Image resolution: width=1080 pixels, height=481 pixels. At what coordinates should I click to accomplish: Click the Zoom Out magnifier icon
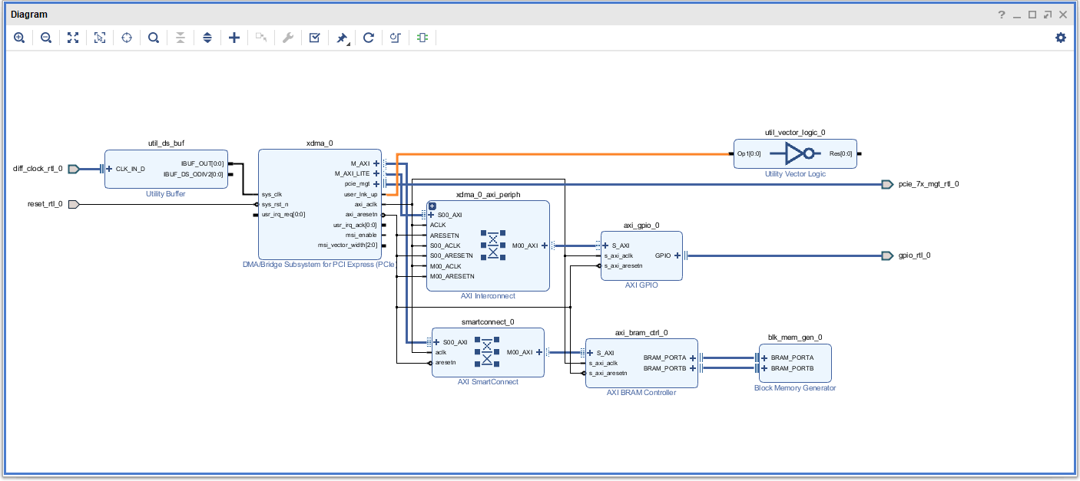46,38
